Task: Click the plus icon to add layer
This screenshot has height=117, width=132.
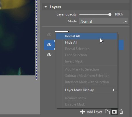Action: (x=83, y=112)
